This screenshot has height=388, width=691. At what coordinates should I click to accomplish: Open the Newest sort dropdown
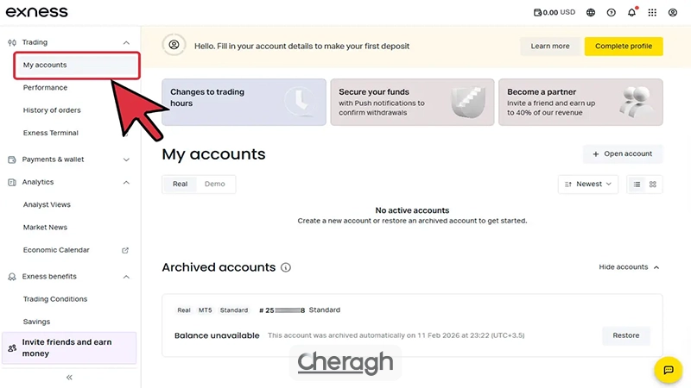588,184
